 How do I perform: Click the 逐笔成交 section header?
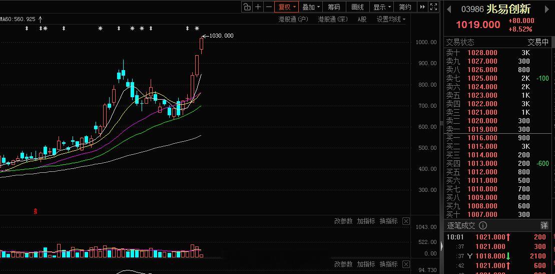tap(461, 225)
